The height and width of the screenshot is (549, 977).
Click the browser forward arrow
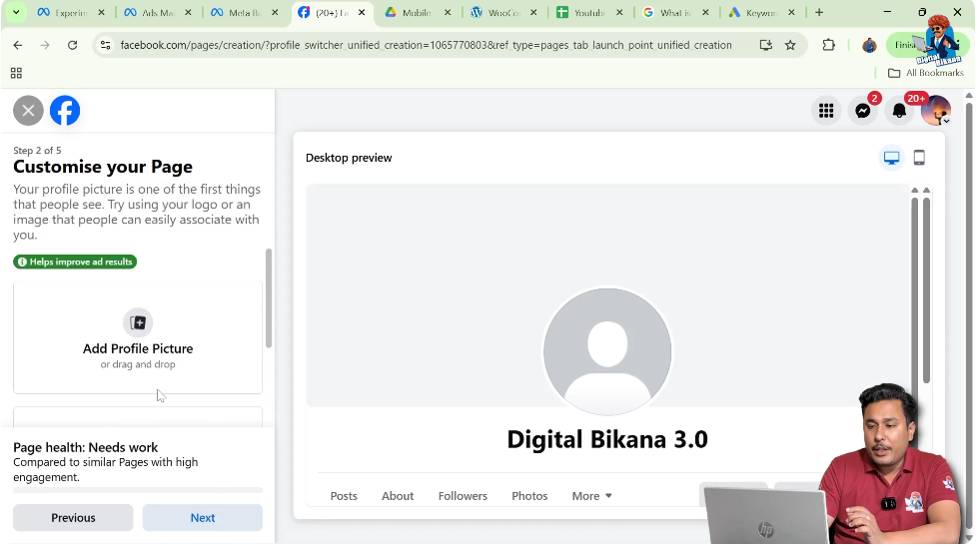[x=45, y=45]
